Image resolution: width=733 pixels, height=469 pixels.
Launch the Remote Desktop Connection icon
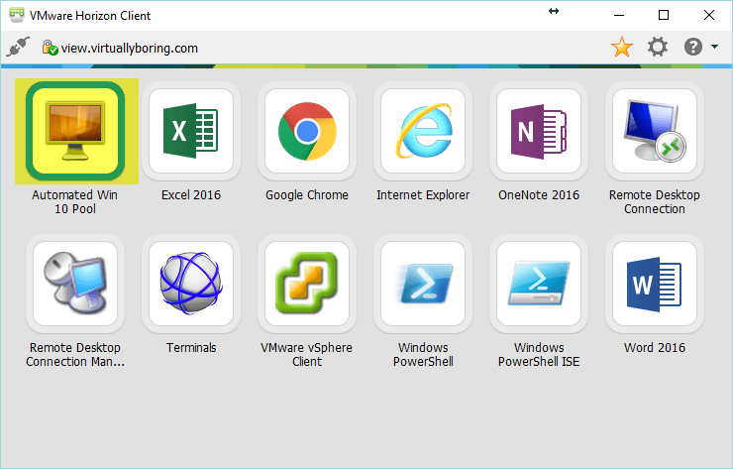[655, 131]
